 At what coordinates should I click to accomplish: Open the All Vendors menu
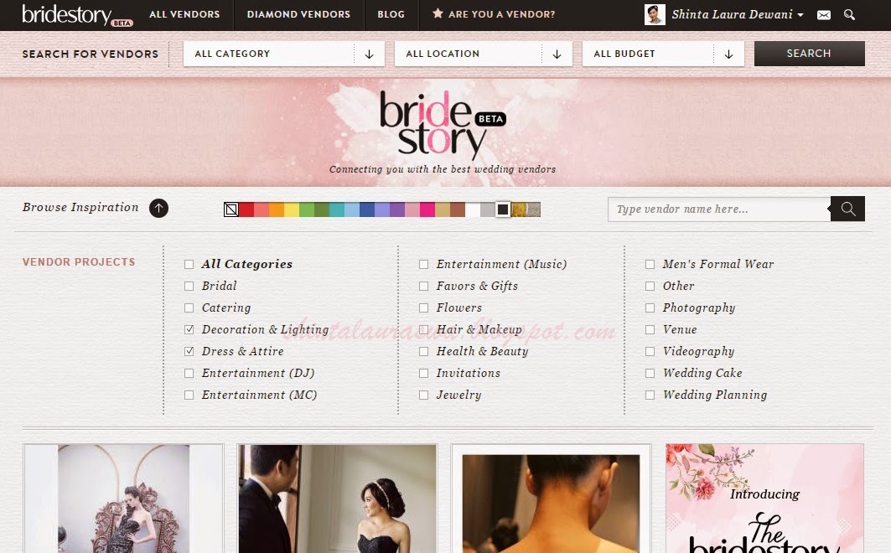184,14
